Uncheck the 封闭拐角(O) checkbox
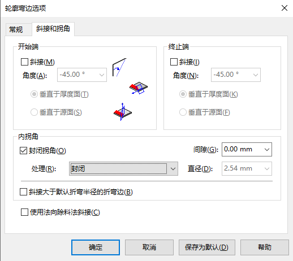Screen dimensions: 293x261 pyautogui.click(x=23, y=151)
